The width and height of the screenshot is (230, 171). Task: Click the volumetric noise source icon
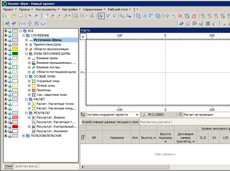click(43, 24)
